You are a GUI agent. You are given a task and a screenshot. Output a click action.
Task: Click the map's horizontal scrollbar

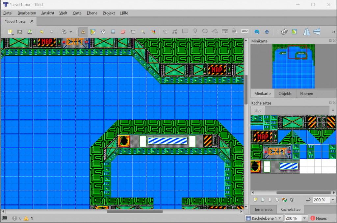(x=135, y=211)
